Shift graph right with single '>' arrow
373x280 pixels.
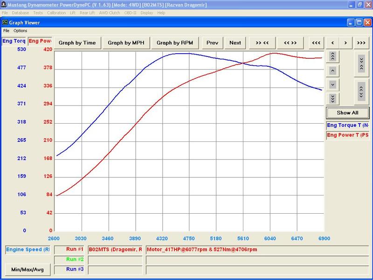tap(345, 43)
